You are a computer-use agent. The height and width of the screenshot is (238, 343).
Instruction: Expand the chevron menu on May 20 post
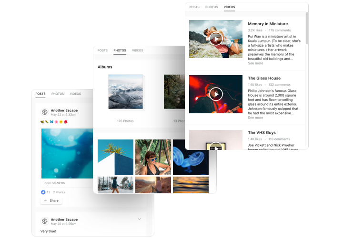tap(139, 219)
